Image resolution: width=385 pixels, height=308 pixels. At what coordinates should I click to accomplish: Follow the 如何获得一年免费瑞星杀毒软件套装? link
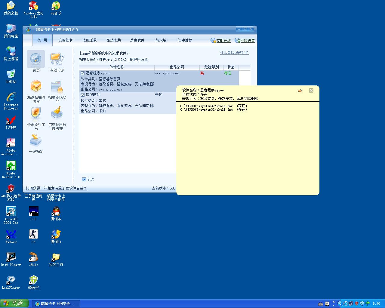(x=56, y=188)
